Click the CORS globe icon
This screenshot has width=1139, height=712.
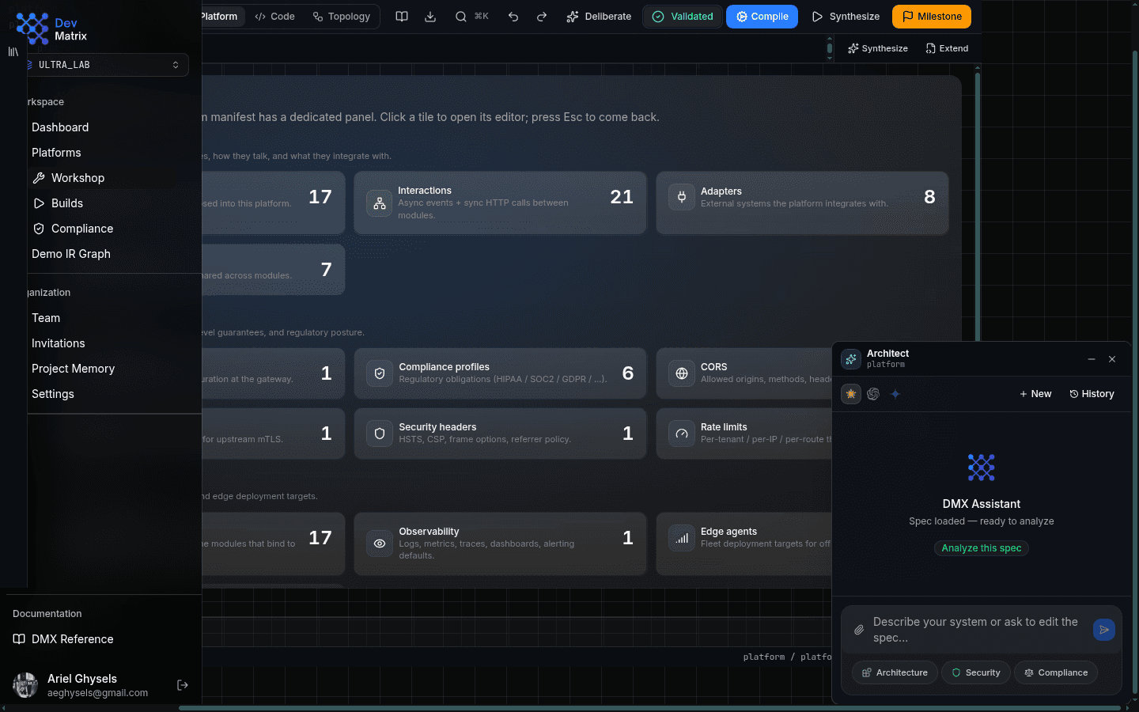682,373
